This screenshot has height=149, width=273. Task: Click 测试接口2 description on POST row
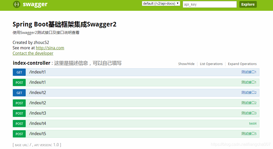[249, 103]
